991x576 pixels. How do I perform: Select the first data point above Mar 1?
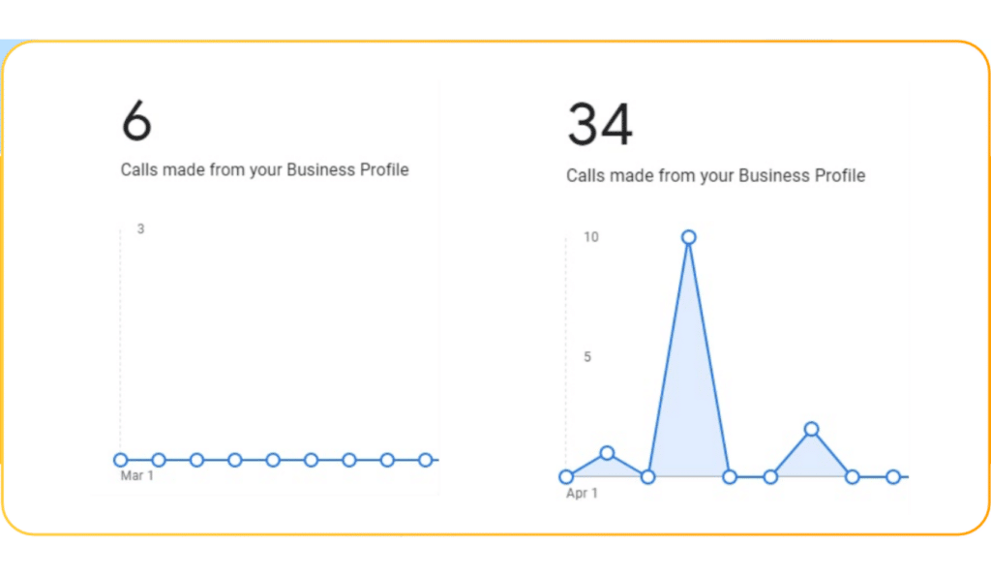[121, 460]
